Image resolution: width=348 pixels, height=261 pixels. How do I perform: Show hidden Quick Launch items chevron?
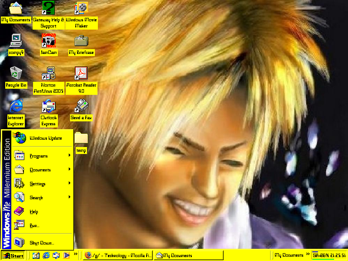76,254
